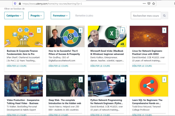Click title Linux for Network Engineers
Viewport: 175px width, 116px height.
(147, 52)
